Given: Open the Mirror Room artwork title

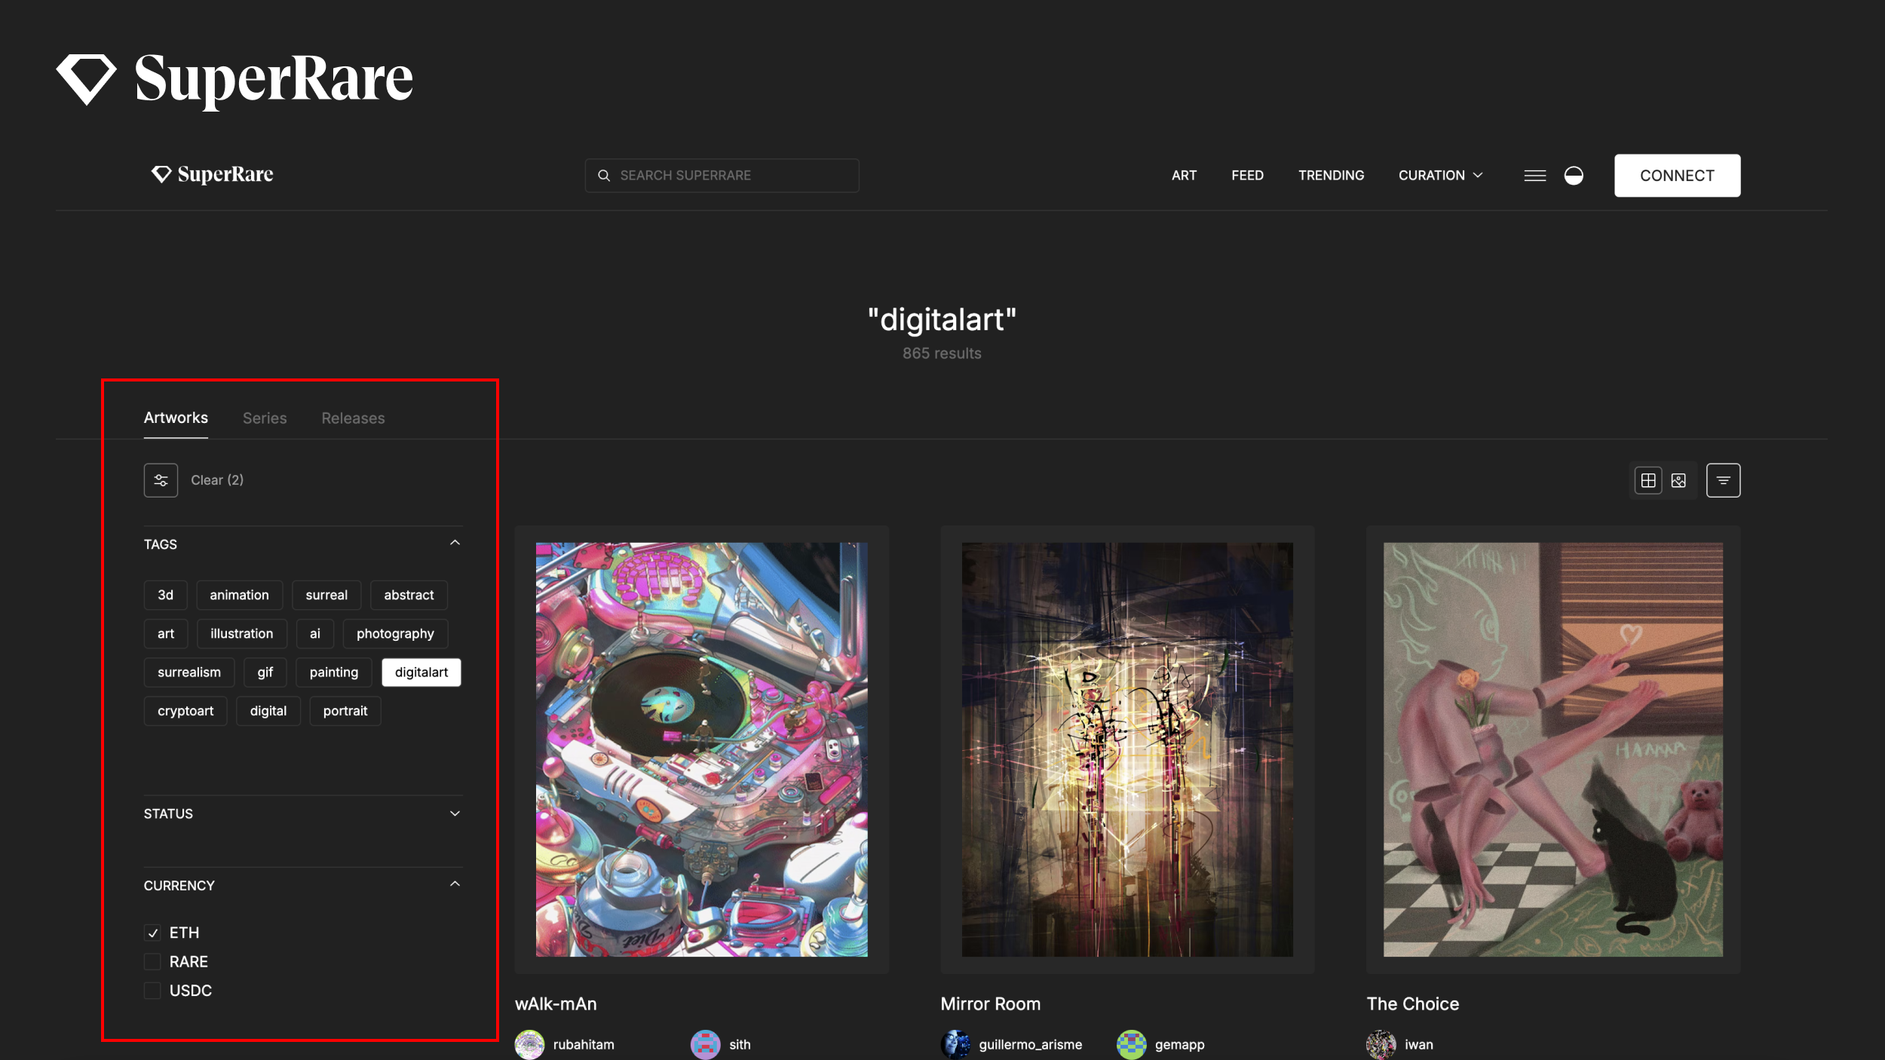Looking at the screenshot, I should coord(990,1004).
